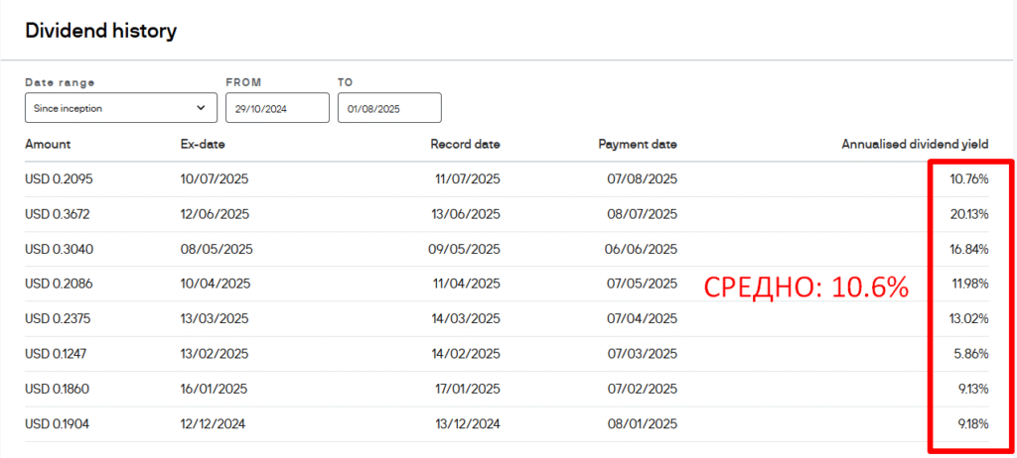Image resolution: width=1017 pixels, height=458 pixels.
Task: Open the Date range dropdown chevron
Action: (201, 108)
